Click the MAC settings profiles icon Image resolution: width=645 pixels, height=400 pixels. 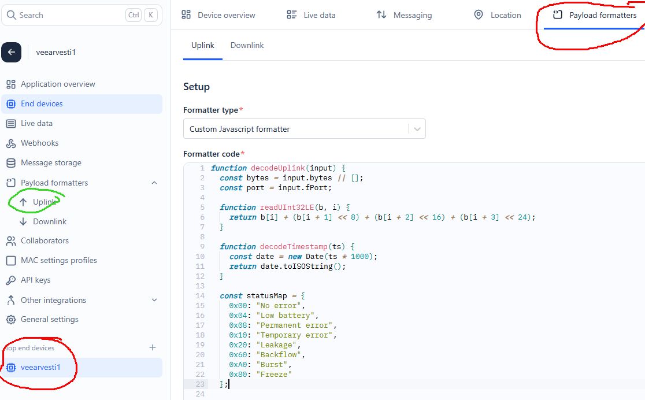pos(10,261)
